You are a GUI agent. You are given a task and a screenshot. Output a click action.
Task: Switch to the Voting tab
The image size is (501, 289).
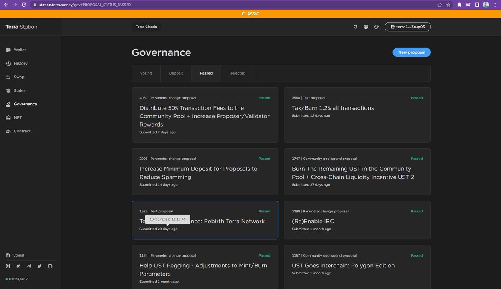[x=146, y=73]
